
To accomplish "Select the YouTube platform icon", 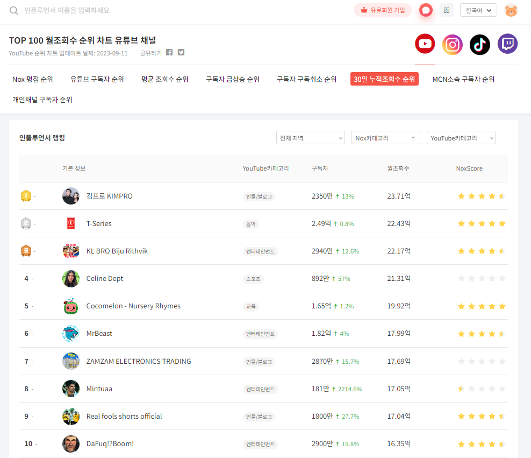I will (425, 44).
